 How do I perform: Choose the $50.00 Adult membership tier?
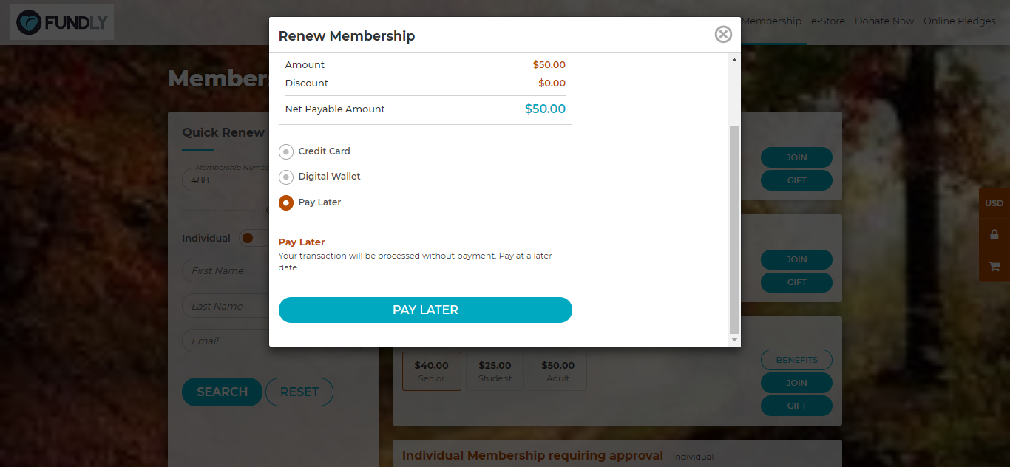(x=558, y=371)
